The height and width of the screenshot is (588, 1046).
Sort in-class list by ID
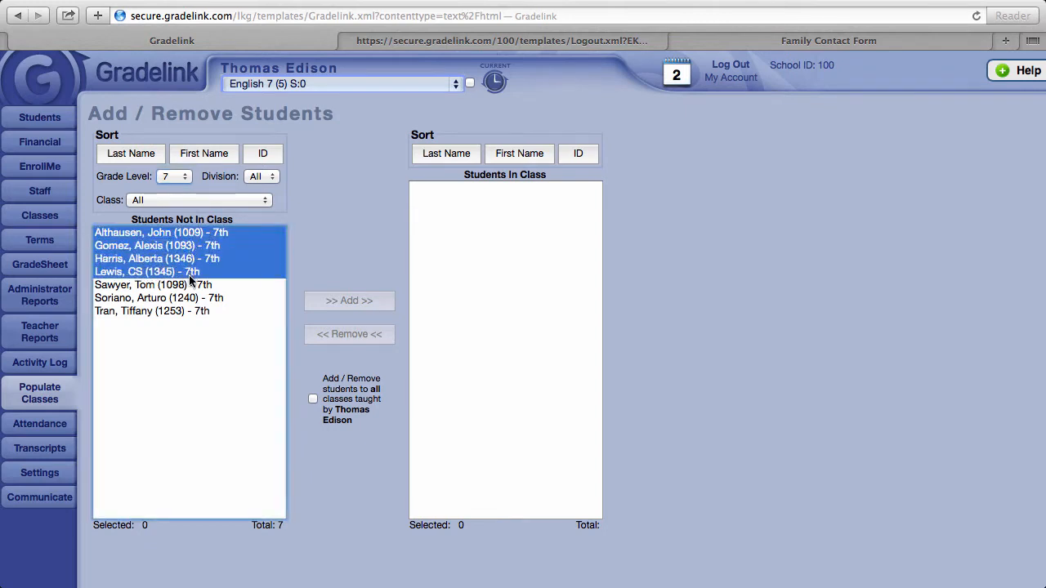click(578, 154)
